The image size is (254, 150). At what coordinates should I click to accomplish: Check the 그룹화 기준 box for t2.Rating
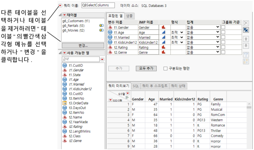coord(223,47)
